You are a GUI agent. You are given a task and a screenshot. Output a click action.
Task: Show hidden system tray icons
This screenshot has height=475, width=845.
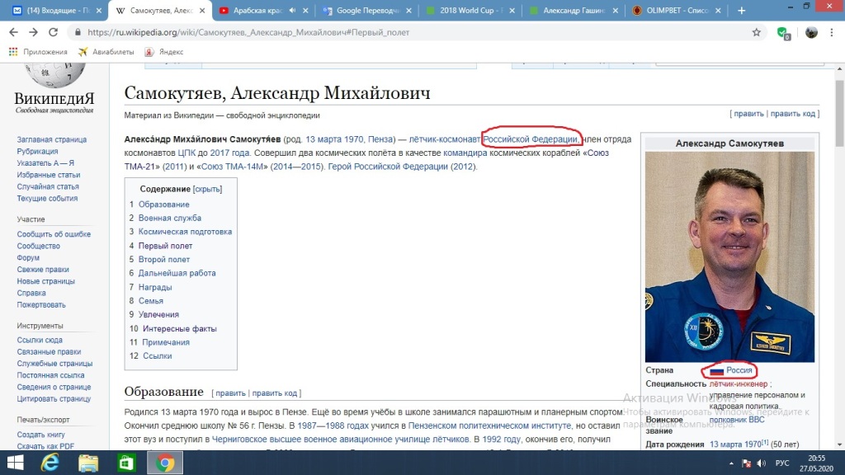pos(731,463)
